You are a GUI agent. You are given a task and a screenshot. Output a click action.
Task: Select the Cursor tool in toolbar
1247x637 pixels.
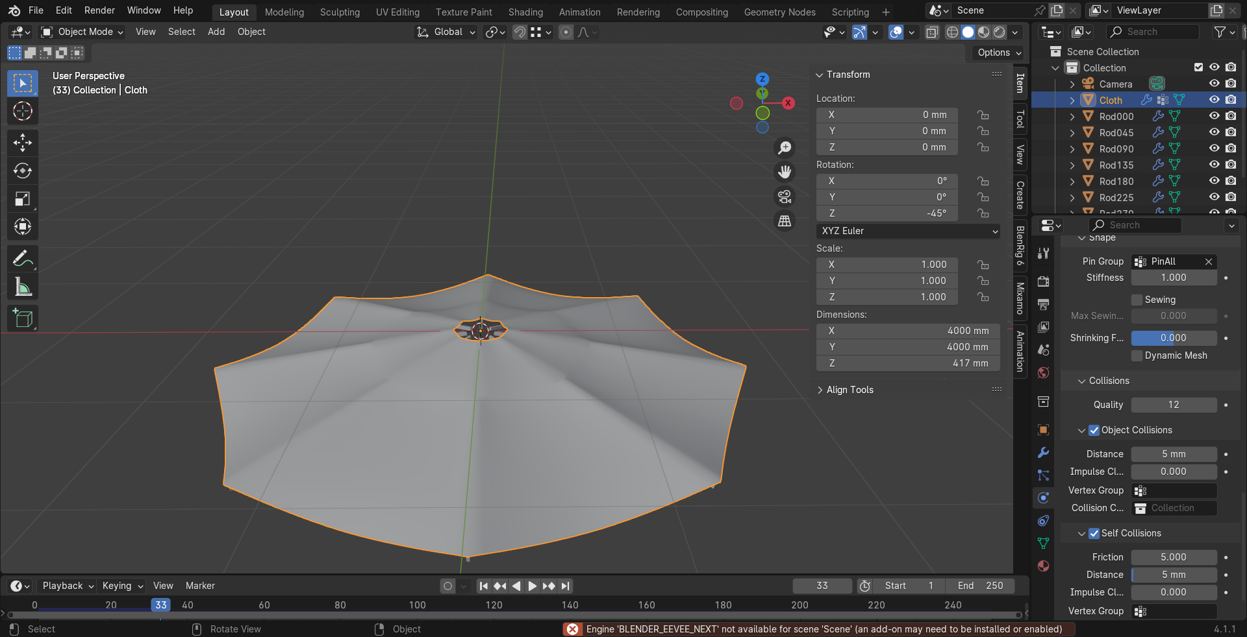pyautogui.click(x=23, y=112)
